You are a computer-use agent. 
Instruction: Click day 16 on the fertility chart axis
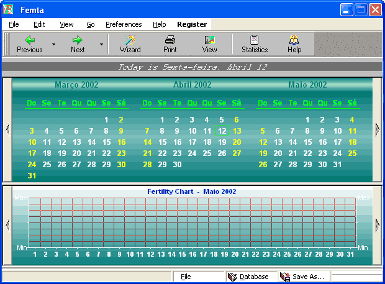click(x=192, y=254)
